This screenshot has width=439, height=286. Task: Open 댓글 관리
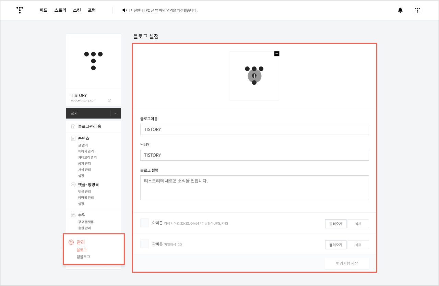tap(84, 191)
